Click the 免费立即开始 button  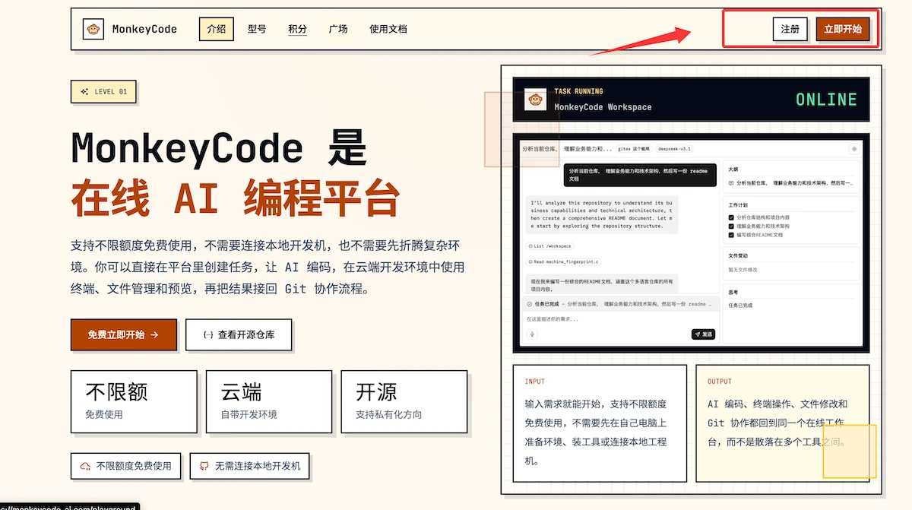click(123, 334)
